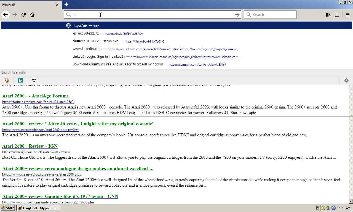Open the forums.atariage.com URL link
This screenshot has width=353, height=212.
(x=38, y=102)
